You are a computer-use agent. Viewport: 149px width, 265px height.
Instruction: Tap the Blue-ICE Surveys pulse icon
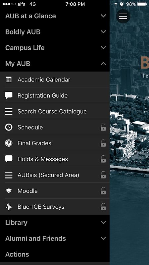click(9, 207)
